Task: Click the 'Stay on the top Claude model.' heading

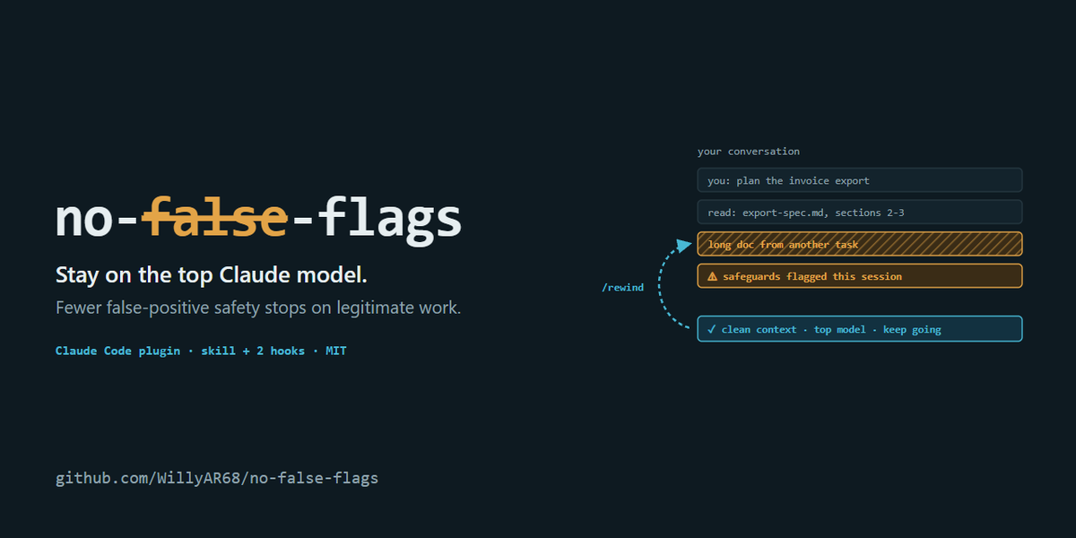Action: [x=212, y=274]
